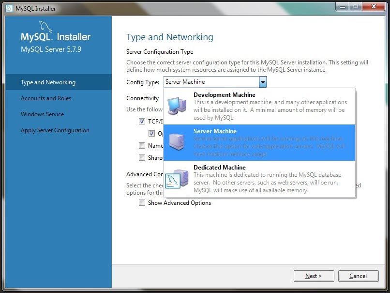
Task: Click the MySQL dolphin logo in sidebar
Action: 45,27
